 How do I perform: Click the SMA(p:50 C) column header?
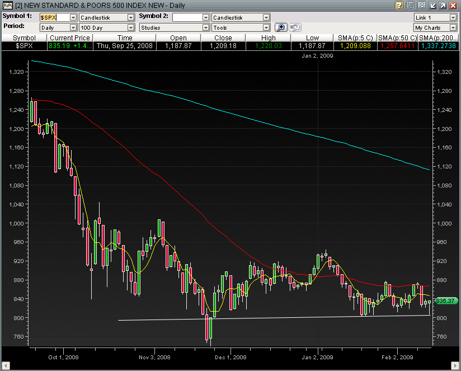pyautogui.click(x=398, y=37)
